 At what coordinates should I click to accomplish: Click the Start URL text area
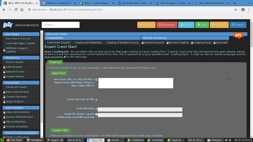pos(136,83)
